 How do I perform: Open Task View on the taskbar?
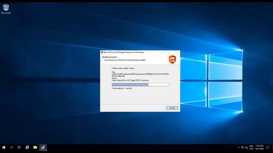[19, 147]
